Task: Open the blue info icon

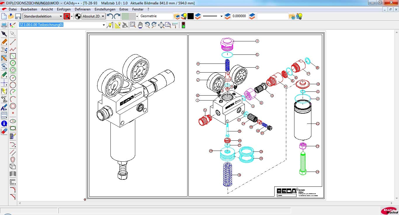Action: point(4,124)
